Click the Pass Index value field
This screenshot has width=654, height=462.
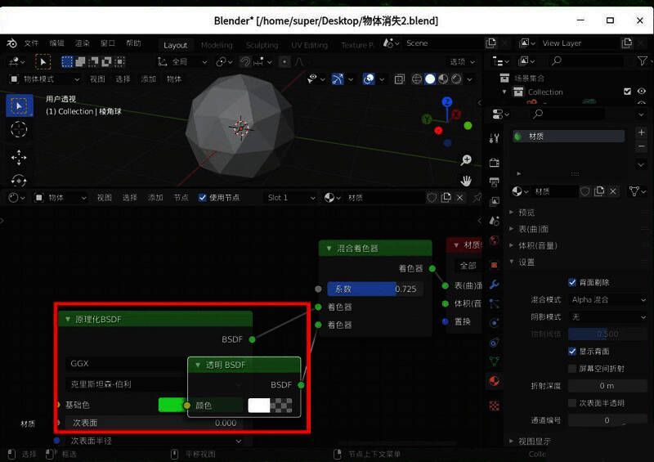tap(607, 420)
